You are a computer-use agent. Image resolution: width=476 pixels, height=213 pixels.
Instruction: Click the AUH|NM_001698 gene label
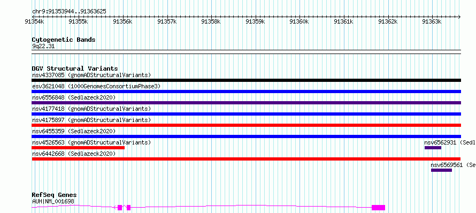pos(53,201)
